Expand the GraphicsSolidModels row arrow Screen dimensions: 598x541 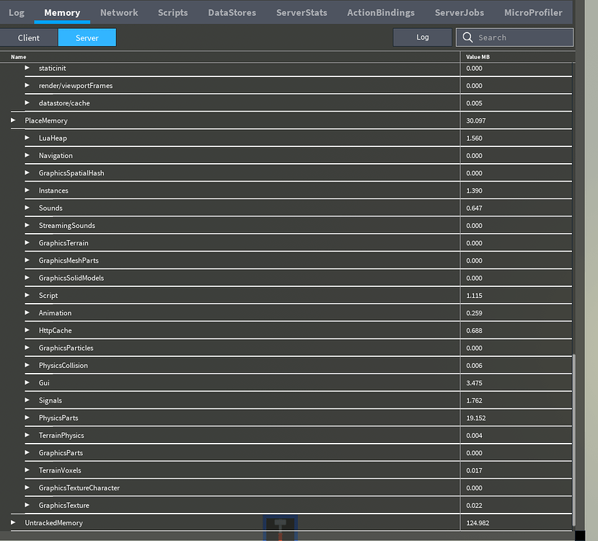tap(27, 278)
